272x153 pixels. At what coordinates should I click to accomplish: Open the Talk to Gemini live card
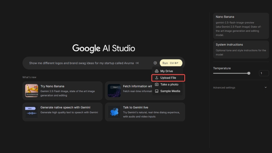pyautogui.click(x=145, y=112)
